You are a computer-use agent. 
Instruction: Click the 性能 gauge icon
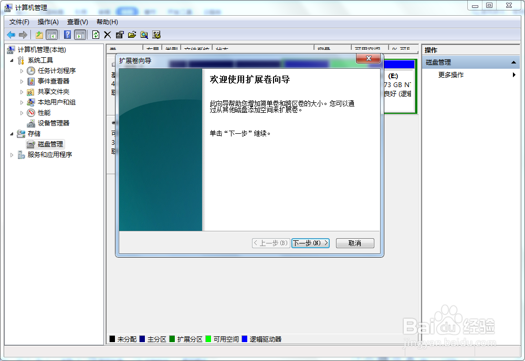click(x=31, y=113)
